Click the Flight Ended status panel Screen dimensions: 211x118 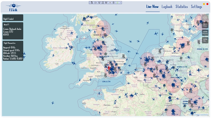click(x=13, y=18)
